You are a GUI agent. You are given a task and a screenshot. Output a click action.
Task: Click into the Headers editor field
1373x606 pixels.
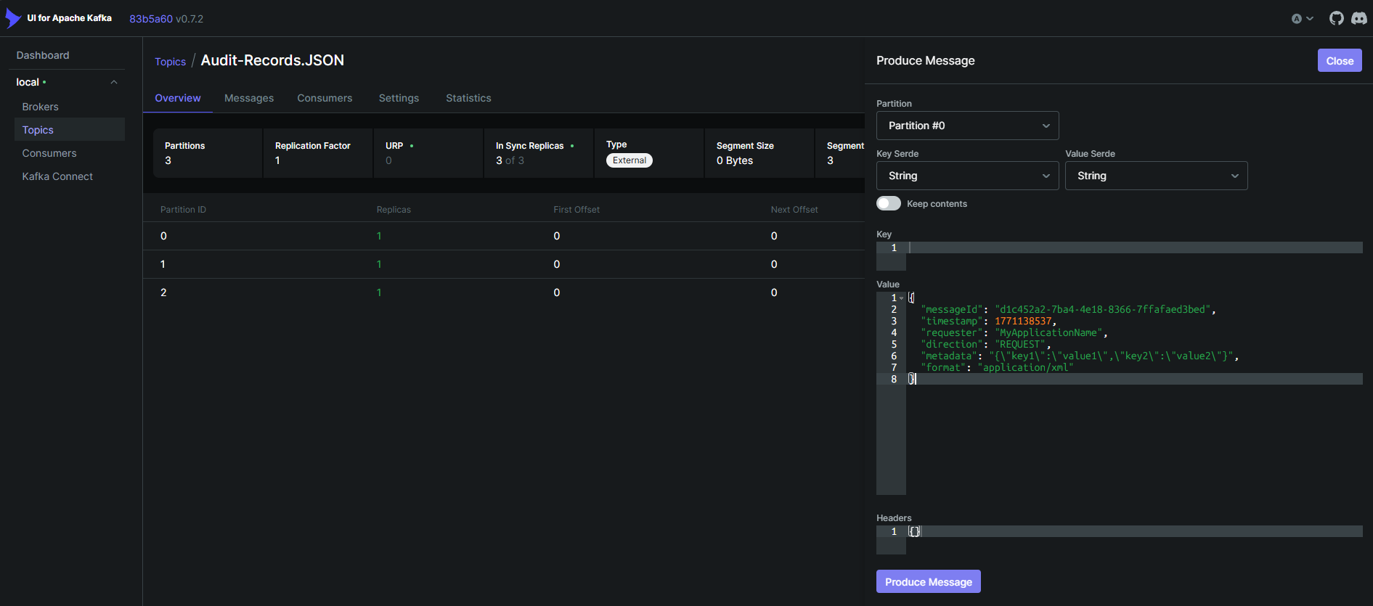tap(1133, 532)
